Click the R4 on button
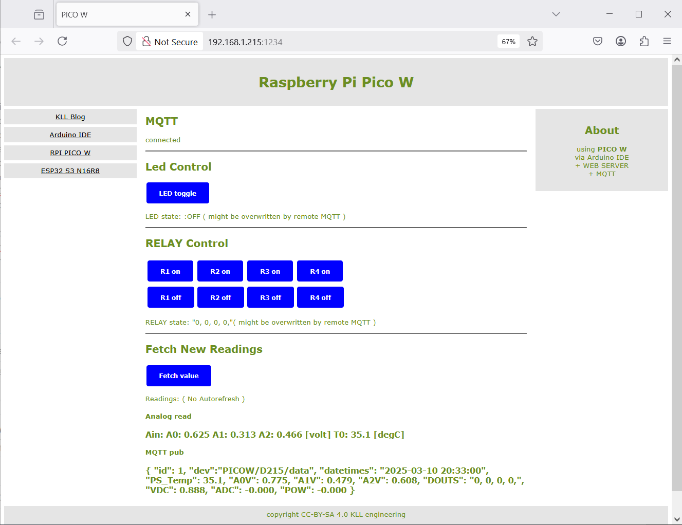This screenshot has width=682, height=525. tap(320, 271)
